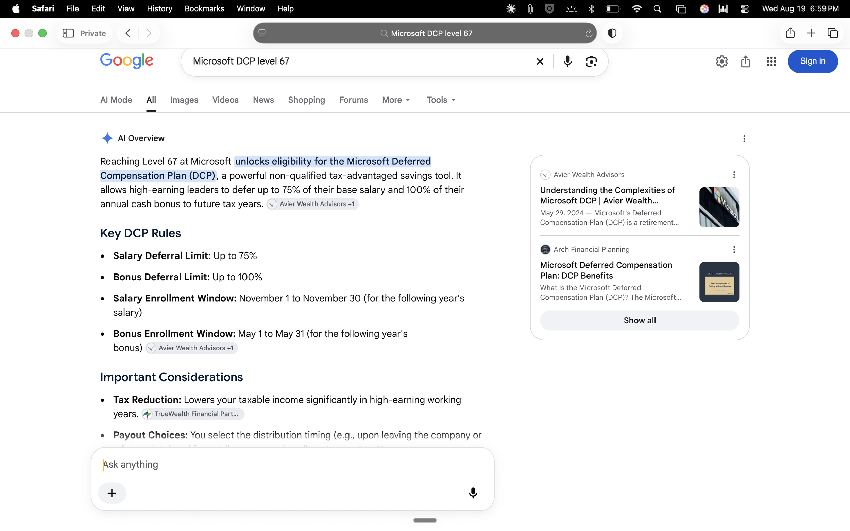The image size is (850, 531).
Task: Select the News tab
Action: pos(263,100)
